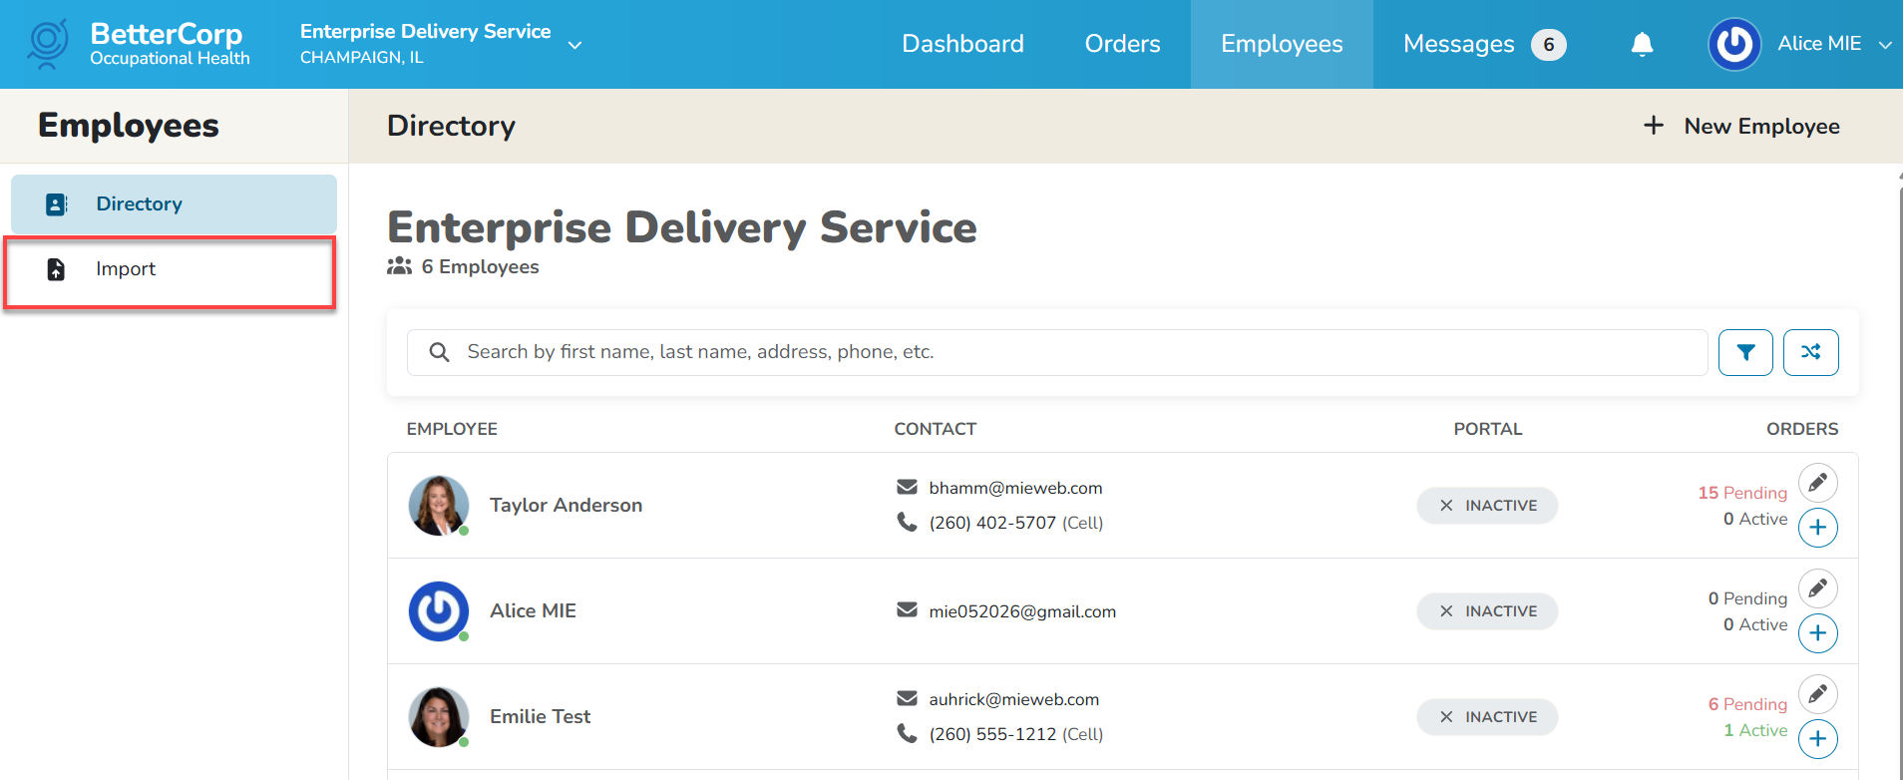Open Taylor Anderson's name link
The width and height of the screenshot is (1903, 780).
pos(566,506)
